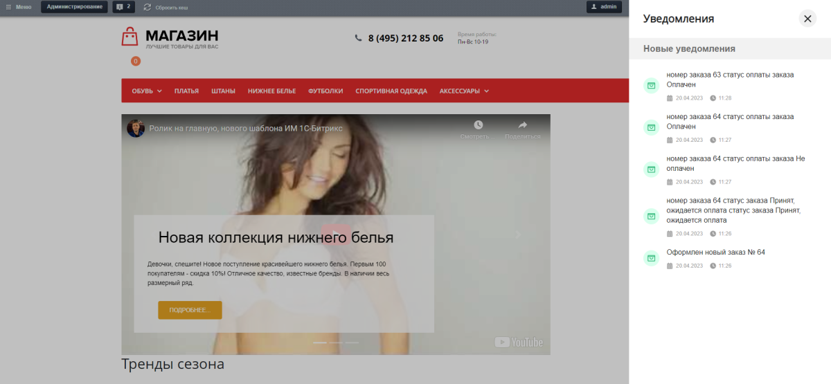The image size is (831, 384).
Task: Click the Смотреть позже clock icon
Action: click(x=478, y=125)
